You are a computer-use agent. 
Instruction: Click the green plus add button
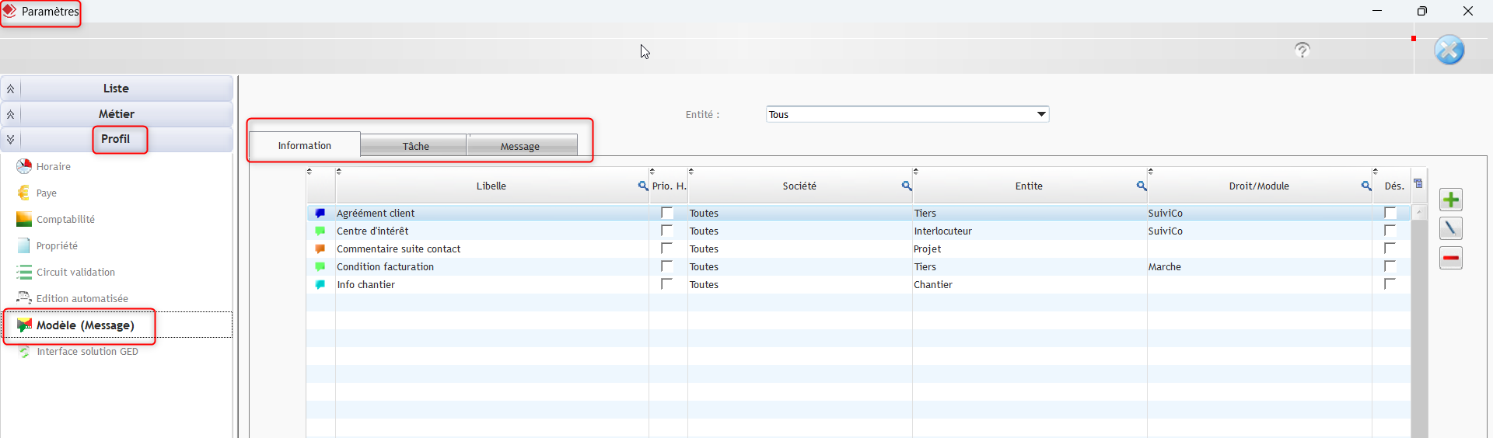tap(1450, 200)
